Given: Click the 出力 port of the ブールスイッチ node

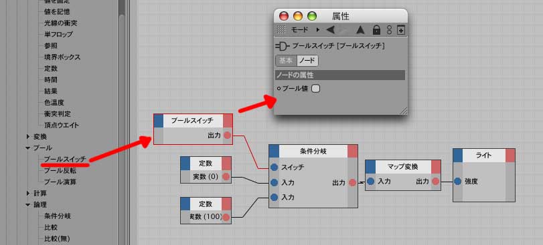Looking at the screenshot, I should pyautogui.click(x=227, y=136).
